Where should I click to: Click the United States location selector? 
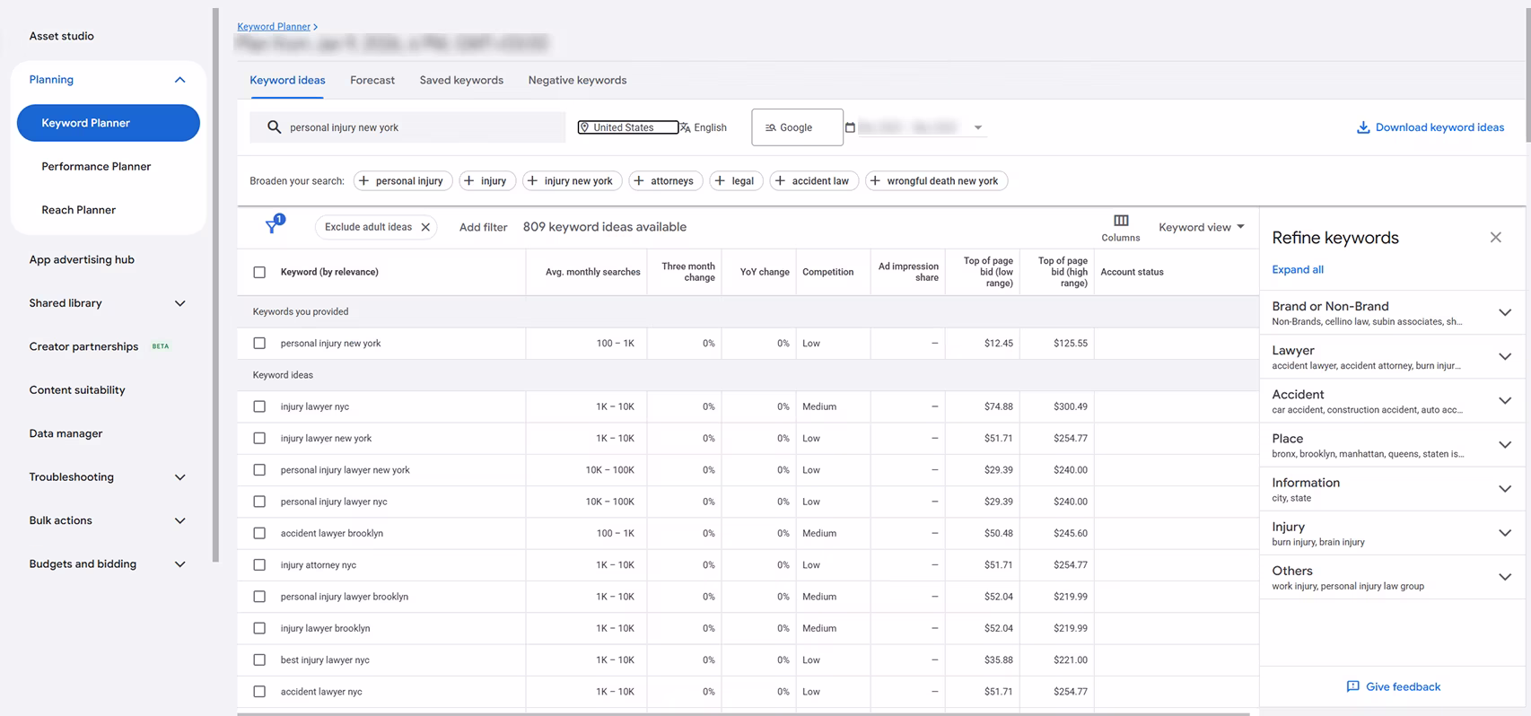[x=628, y=127]
